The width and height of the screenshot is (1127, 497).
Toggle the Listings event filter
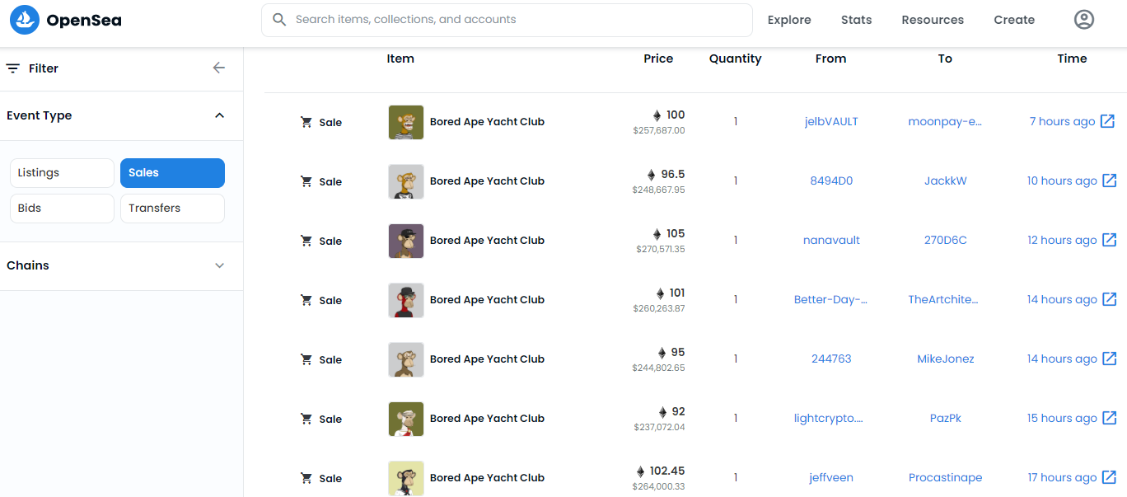pos(62,173)
